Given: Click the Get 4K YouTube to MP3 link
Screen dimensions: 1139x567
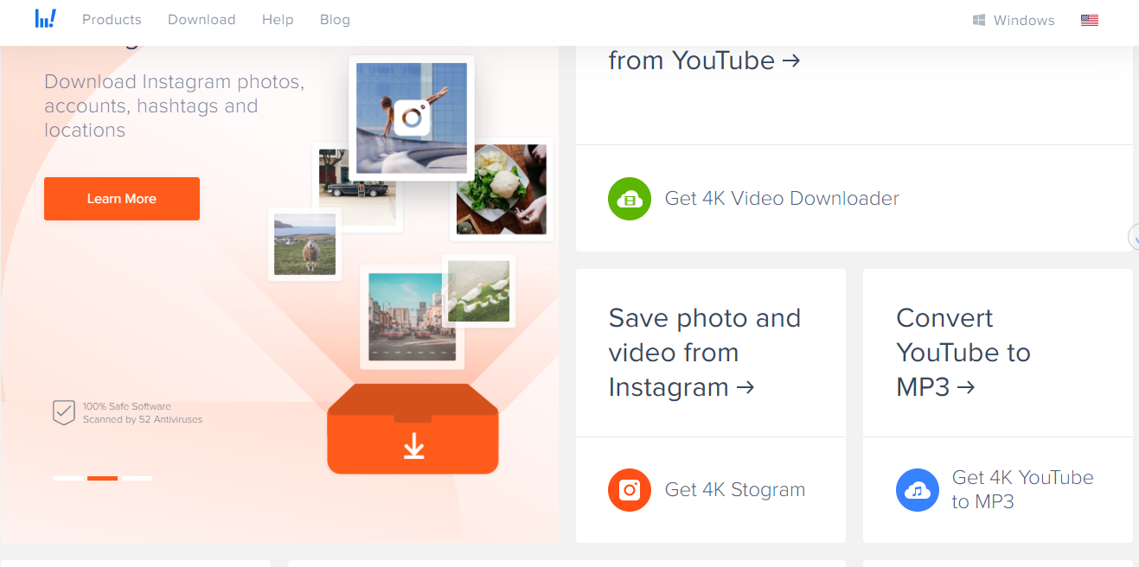Looking at the screenshot, I should click(1023, 489).
